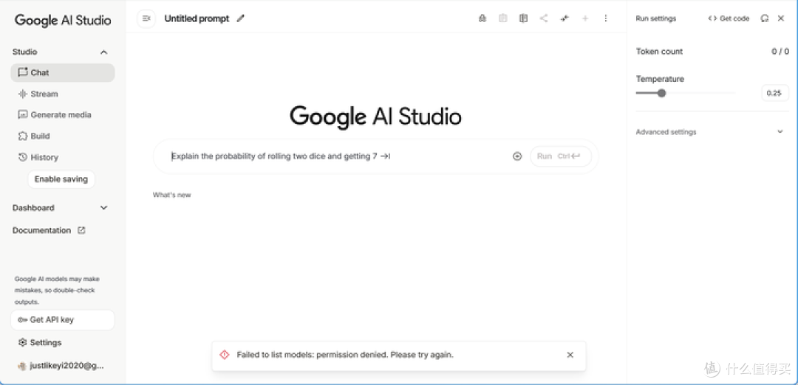
Task: Click the Get code button
Action: coord(729,18)
